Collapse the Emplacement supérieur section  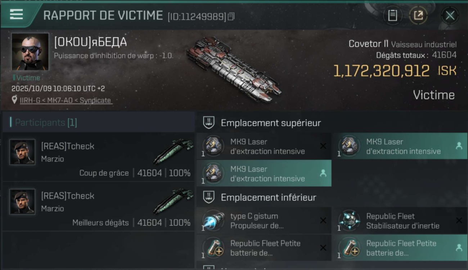click(x=209, y=123)
